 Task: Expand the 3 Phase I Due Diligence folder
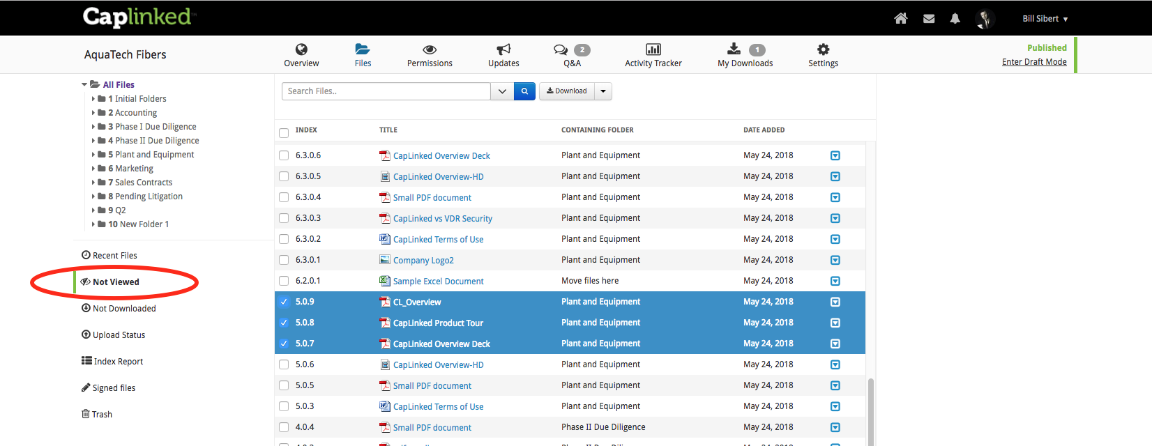(x=93, y=127)
